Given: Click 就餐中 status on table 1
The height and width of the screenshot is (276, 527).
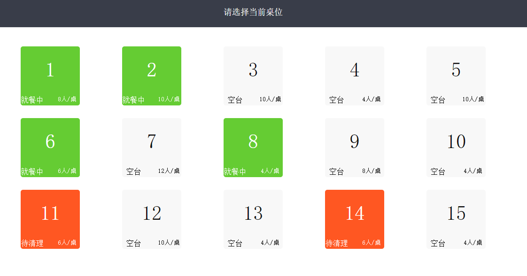Looking at the screenshot, I should pyautogui.click(x=32, y=100).
